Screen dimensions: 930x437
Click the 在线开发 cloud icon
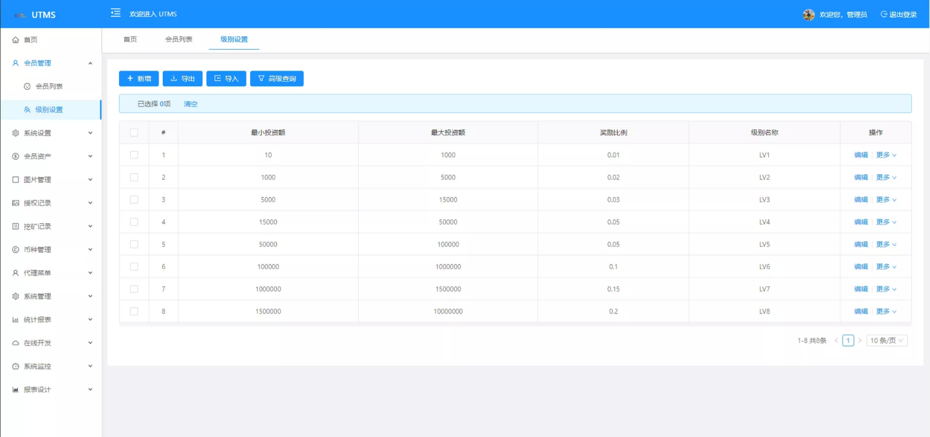pos(16,343)
